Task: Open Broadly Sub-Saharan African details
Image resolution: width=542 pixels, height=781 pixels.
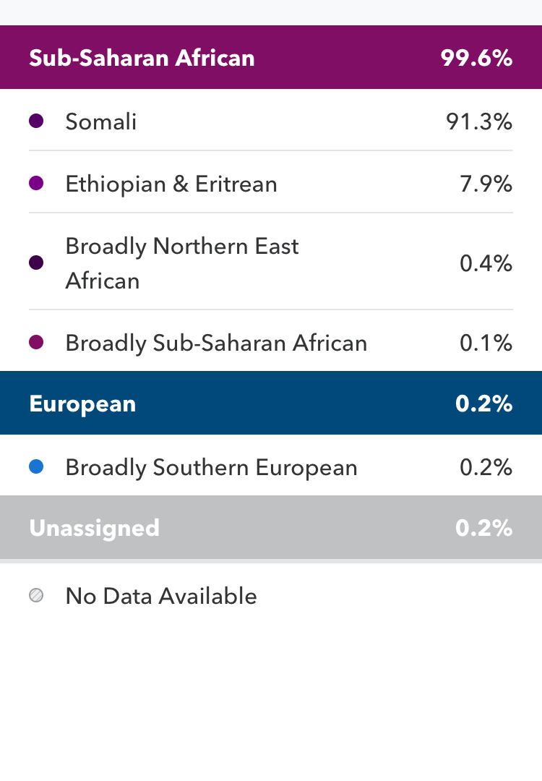Action: (x=216, y=343)
